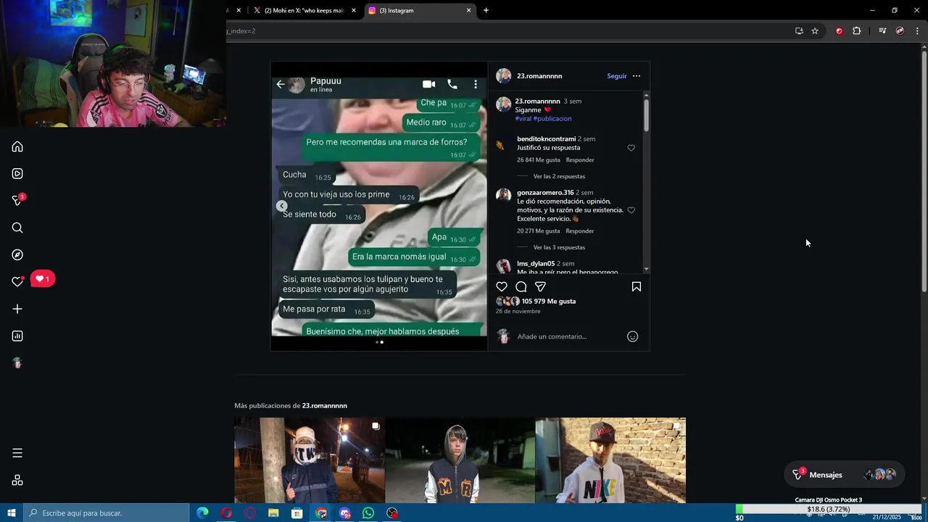Open the Dashboard chart icon in the sidebar

pyautogui.click(x=17, y=336)
